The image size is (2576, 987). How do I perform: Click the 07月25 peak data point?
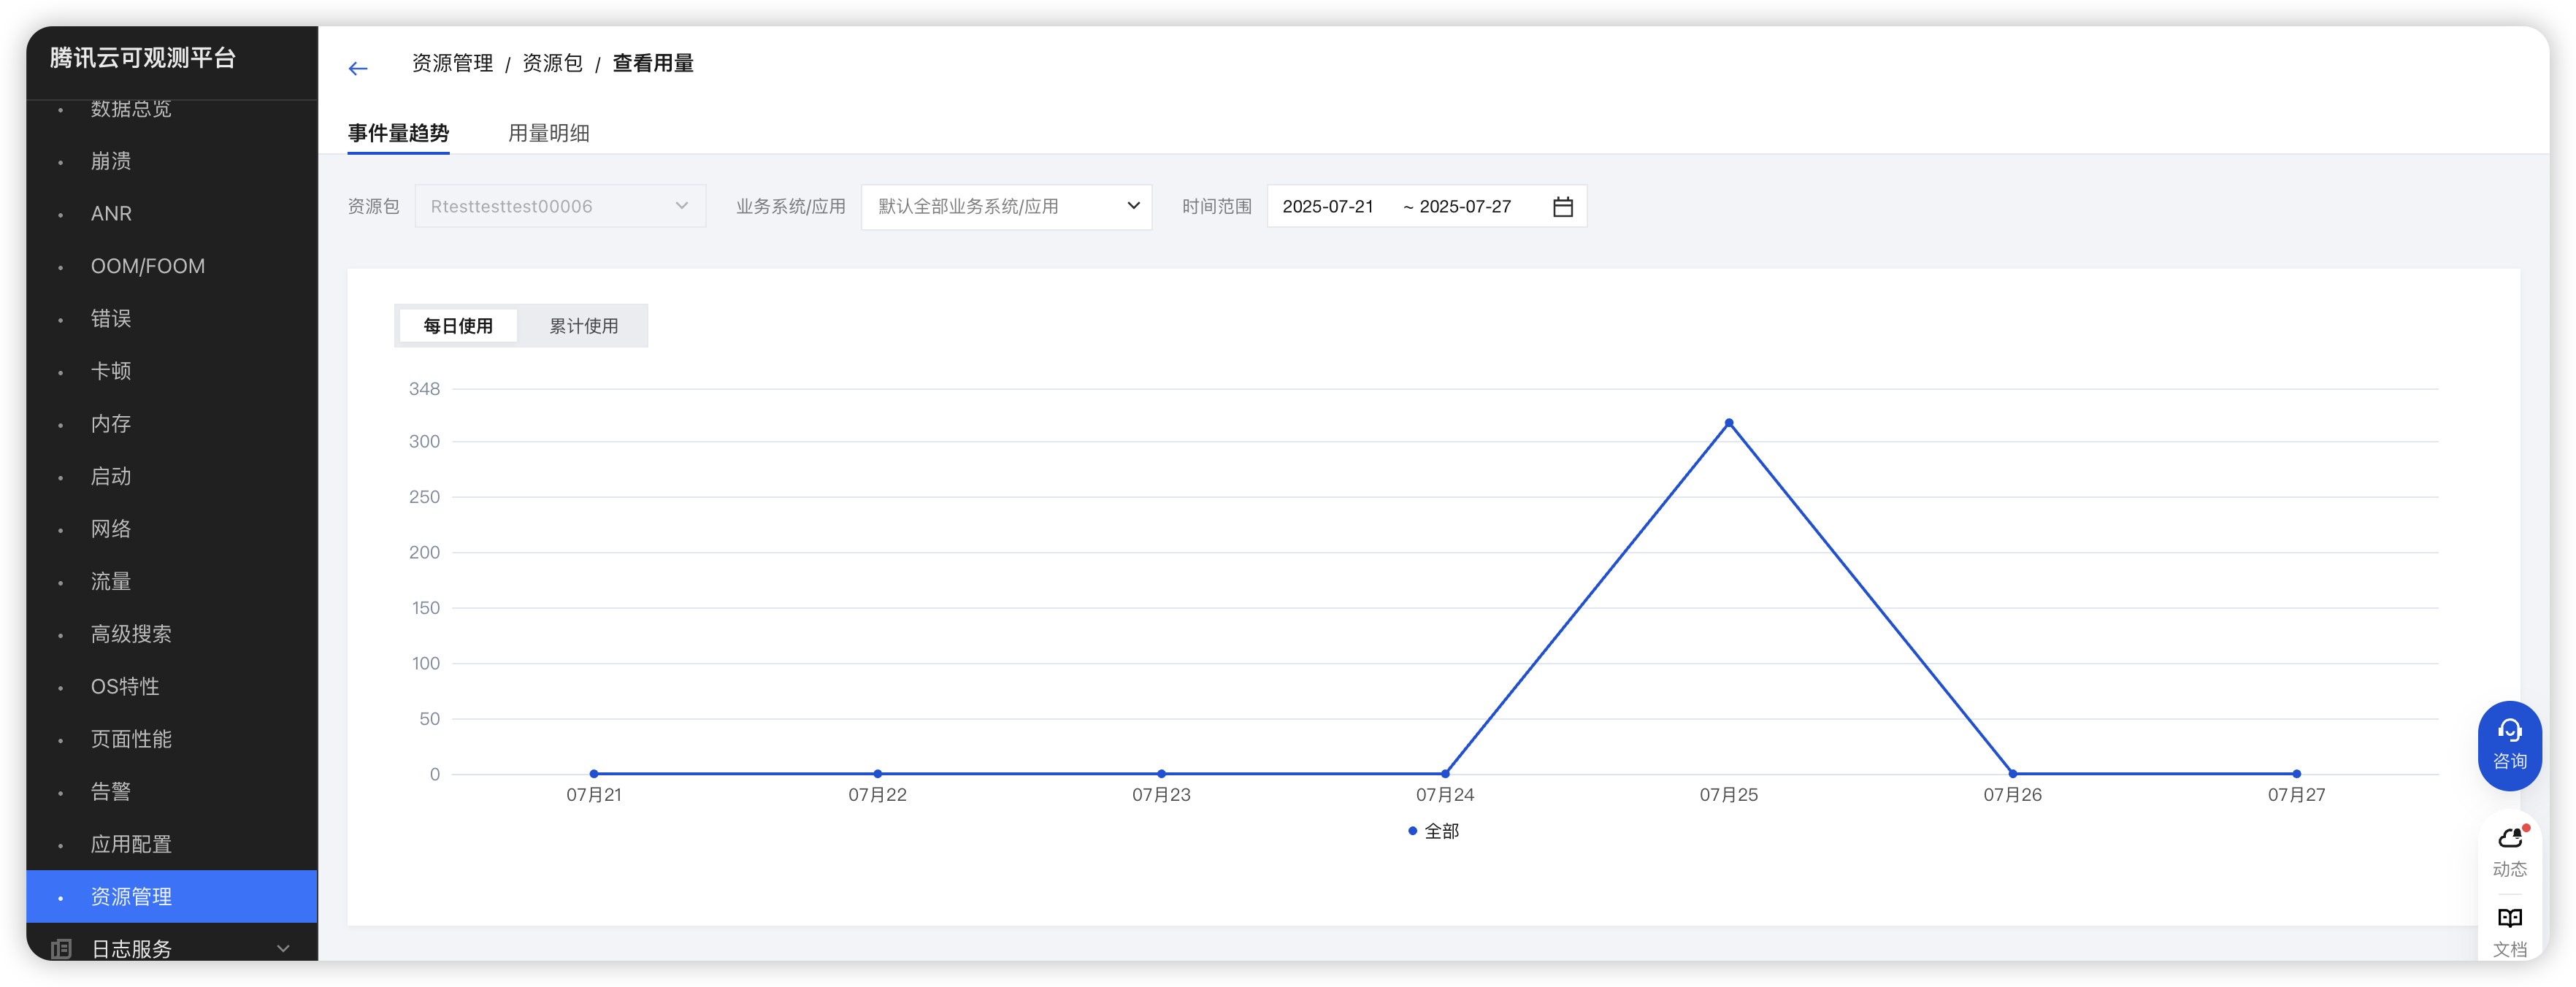(x=1728, y=423)
